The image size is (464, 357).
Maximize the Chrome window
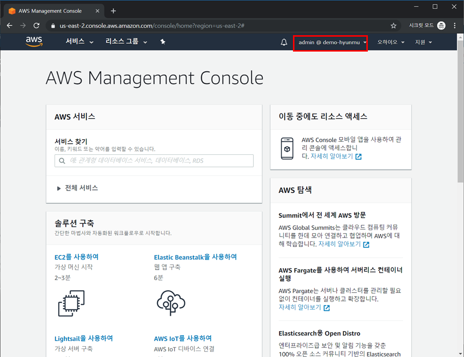435,6
